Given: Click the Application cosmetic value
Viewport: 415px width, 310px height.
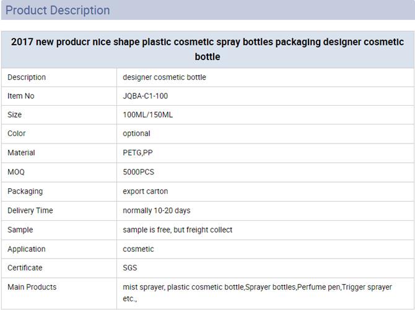Looking at the screenshot, I should 138,249.
